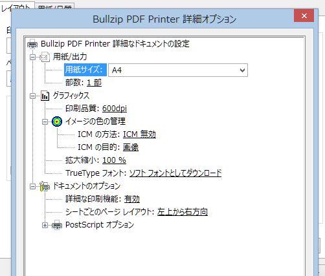Click the PostScript options printer icon

(57, 225)
